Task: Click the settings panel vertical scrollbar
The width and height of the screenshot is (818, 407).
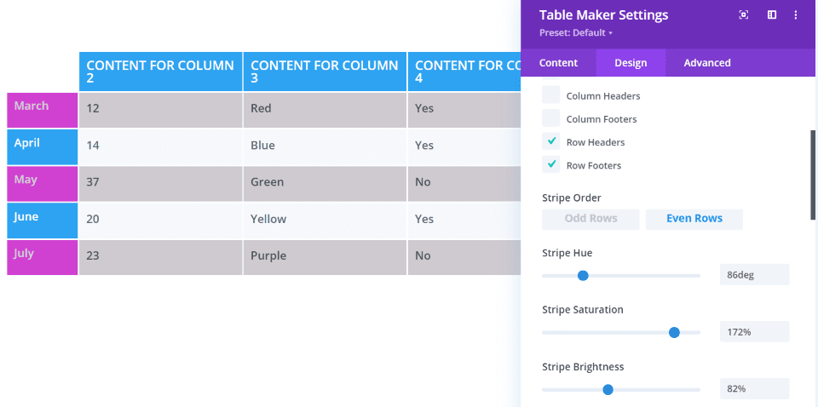Action: click(x=814, y=175)
